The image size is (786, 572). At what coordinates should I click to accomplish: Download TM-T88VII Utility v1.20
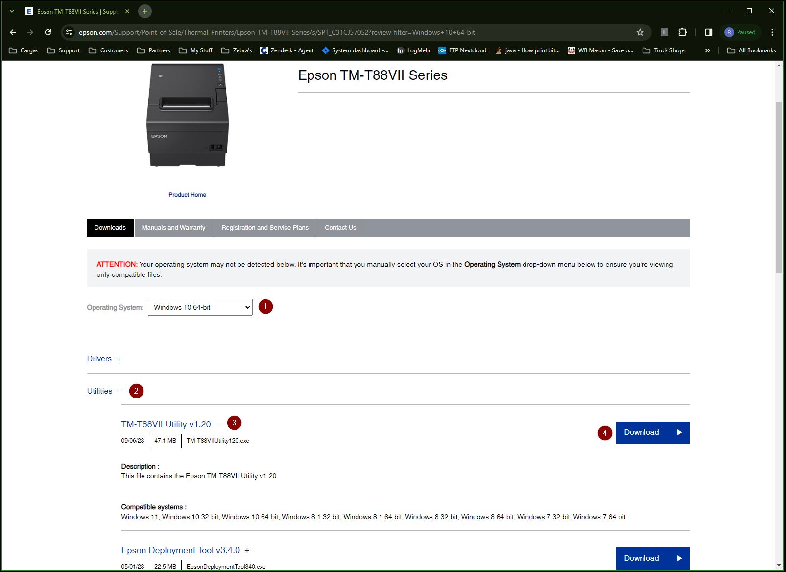point(652,432)
